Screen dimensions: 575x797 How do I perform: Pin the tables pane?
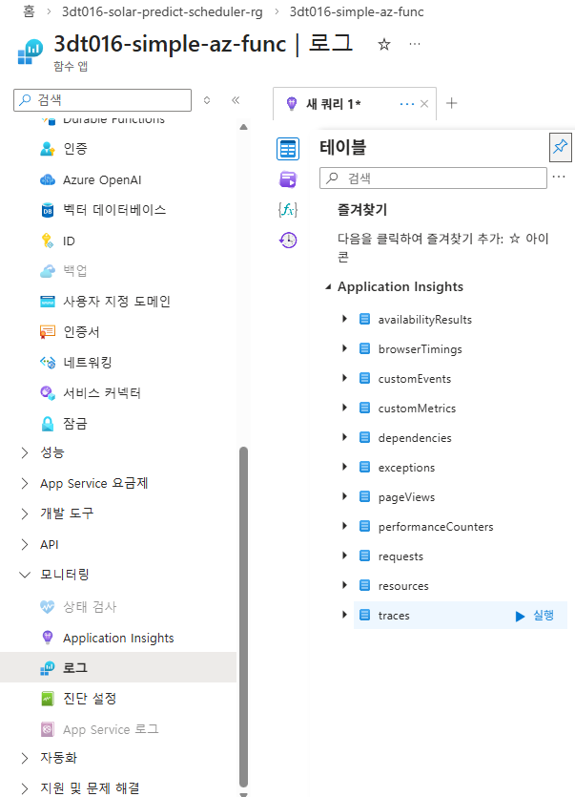coord(561,147)
